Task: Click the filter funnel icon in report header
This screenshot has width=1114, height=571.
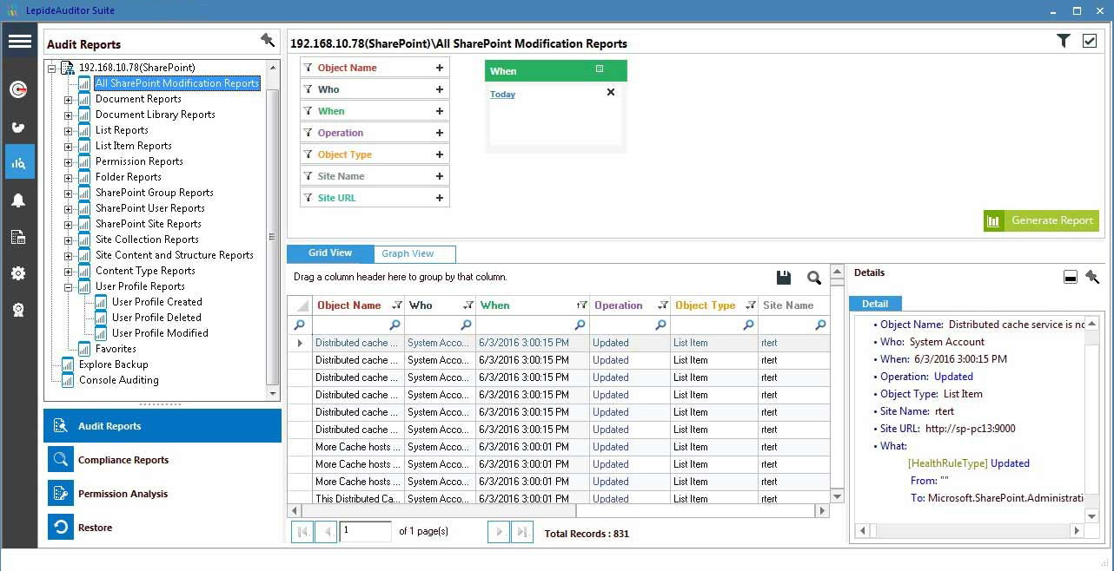Action: [x=1063, y=41]
